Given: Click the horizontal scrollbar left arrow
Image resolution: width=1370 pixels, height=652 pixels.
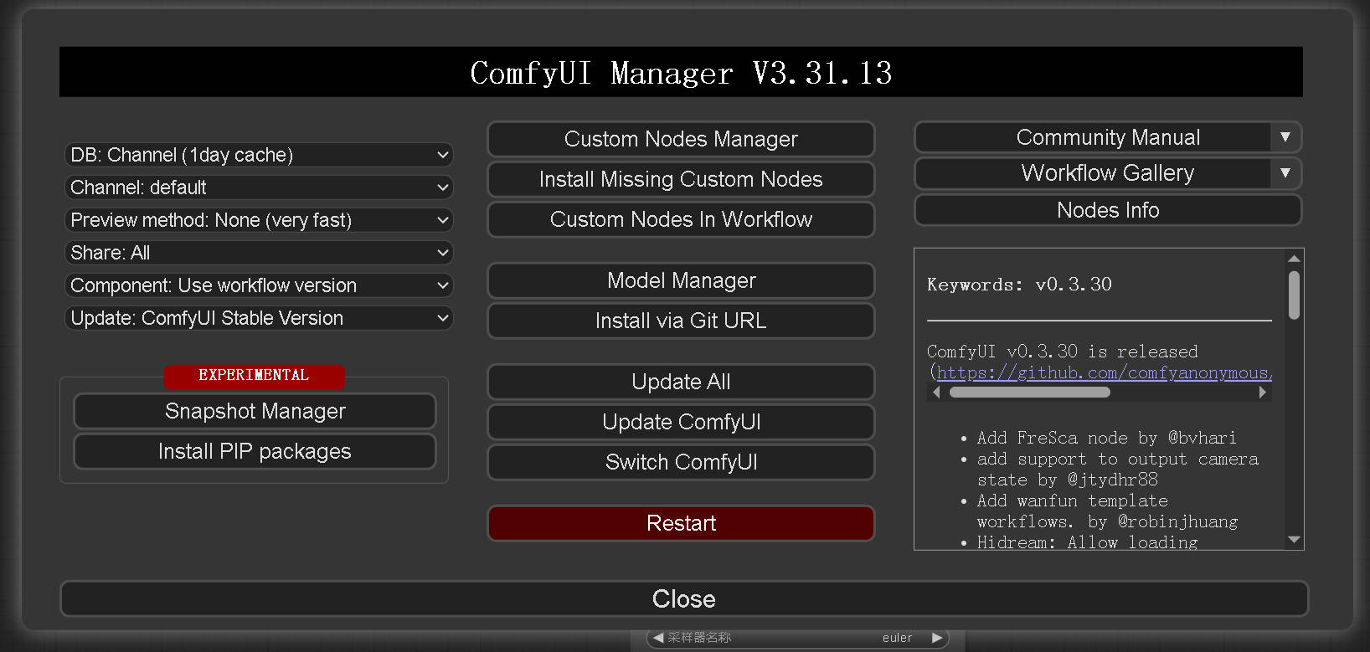Looking at the screenshot, I should [x=936, y=393].
